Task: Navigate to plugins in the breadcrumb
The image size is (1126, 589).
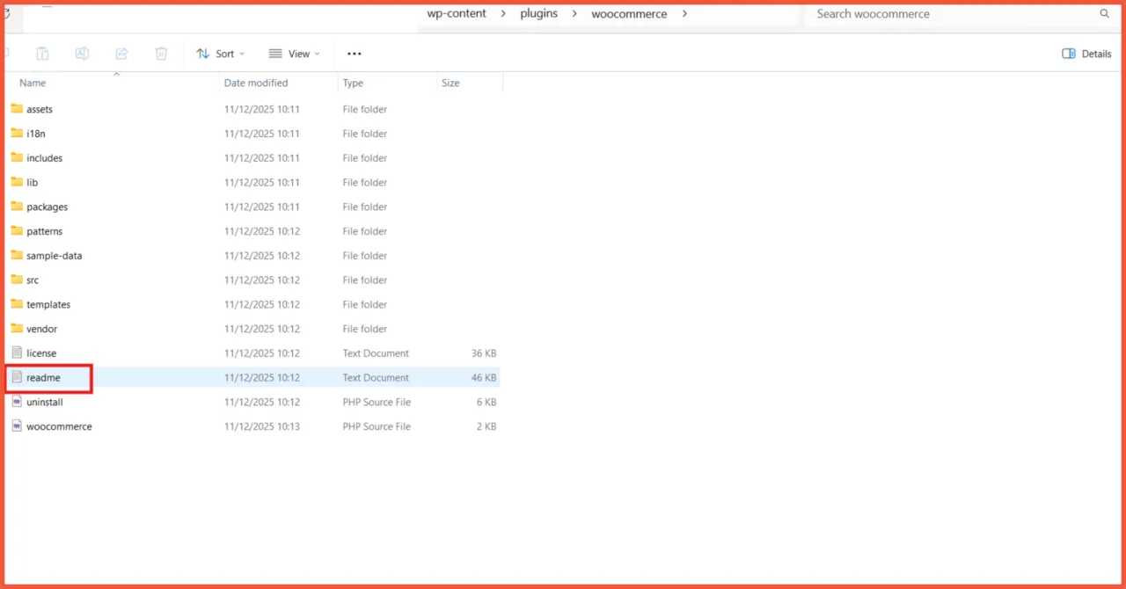Action: pos(538,14)
